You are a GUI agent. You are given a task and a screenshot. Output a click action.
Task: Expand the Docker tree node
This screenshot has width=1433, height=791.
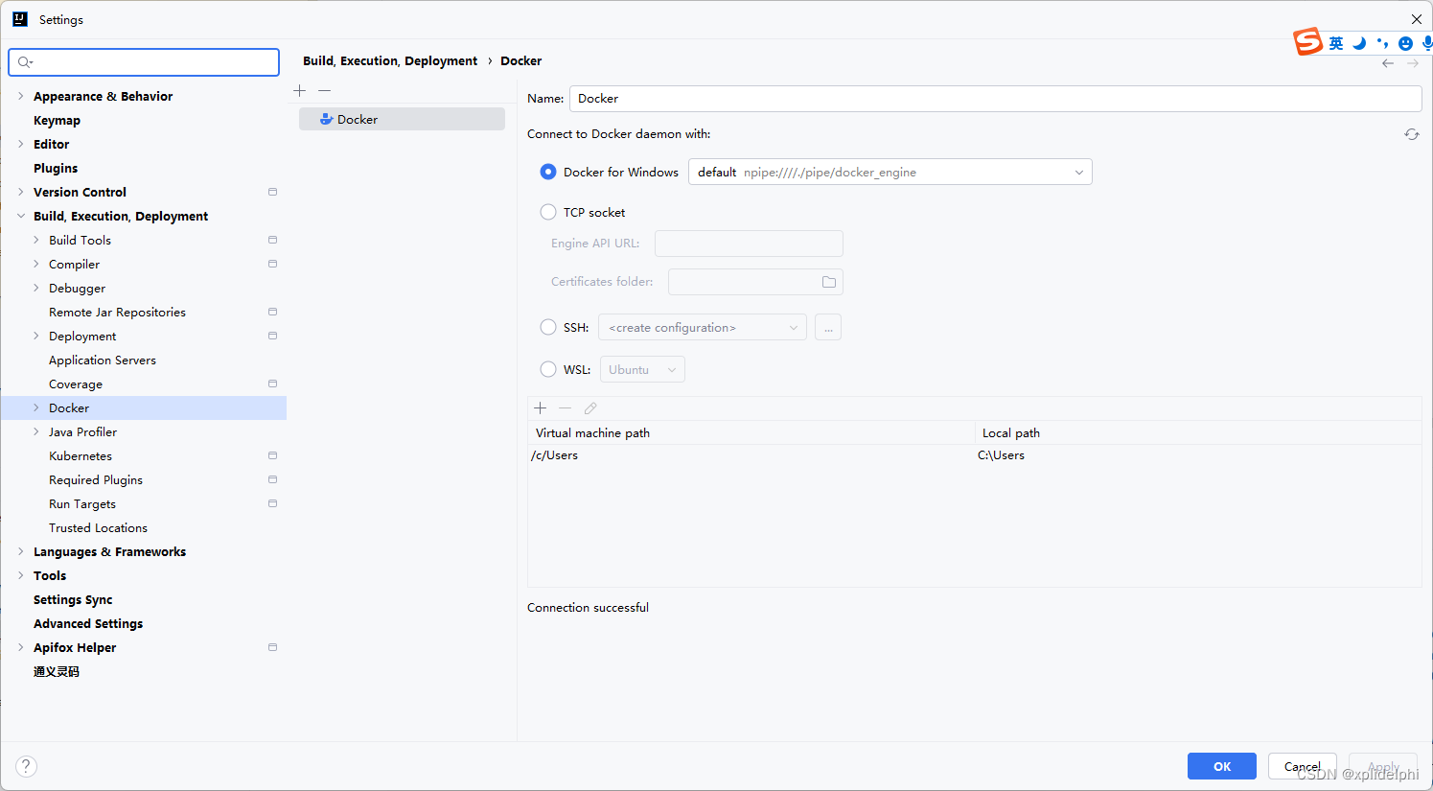pos(36,407)
